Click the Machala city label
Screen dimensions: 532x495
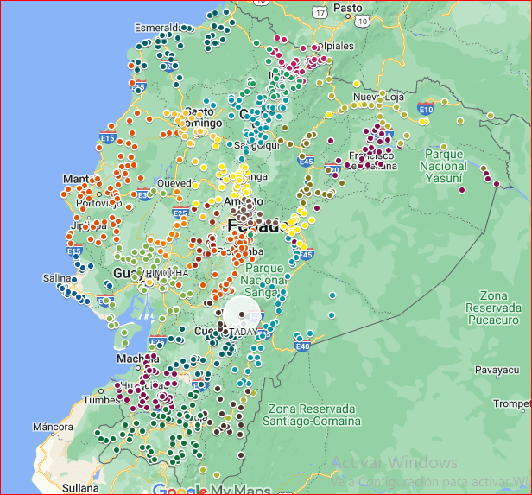(133, 358)
